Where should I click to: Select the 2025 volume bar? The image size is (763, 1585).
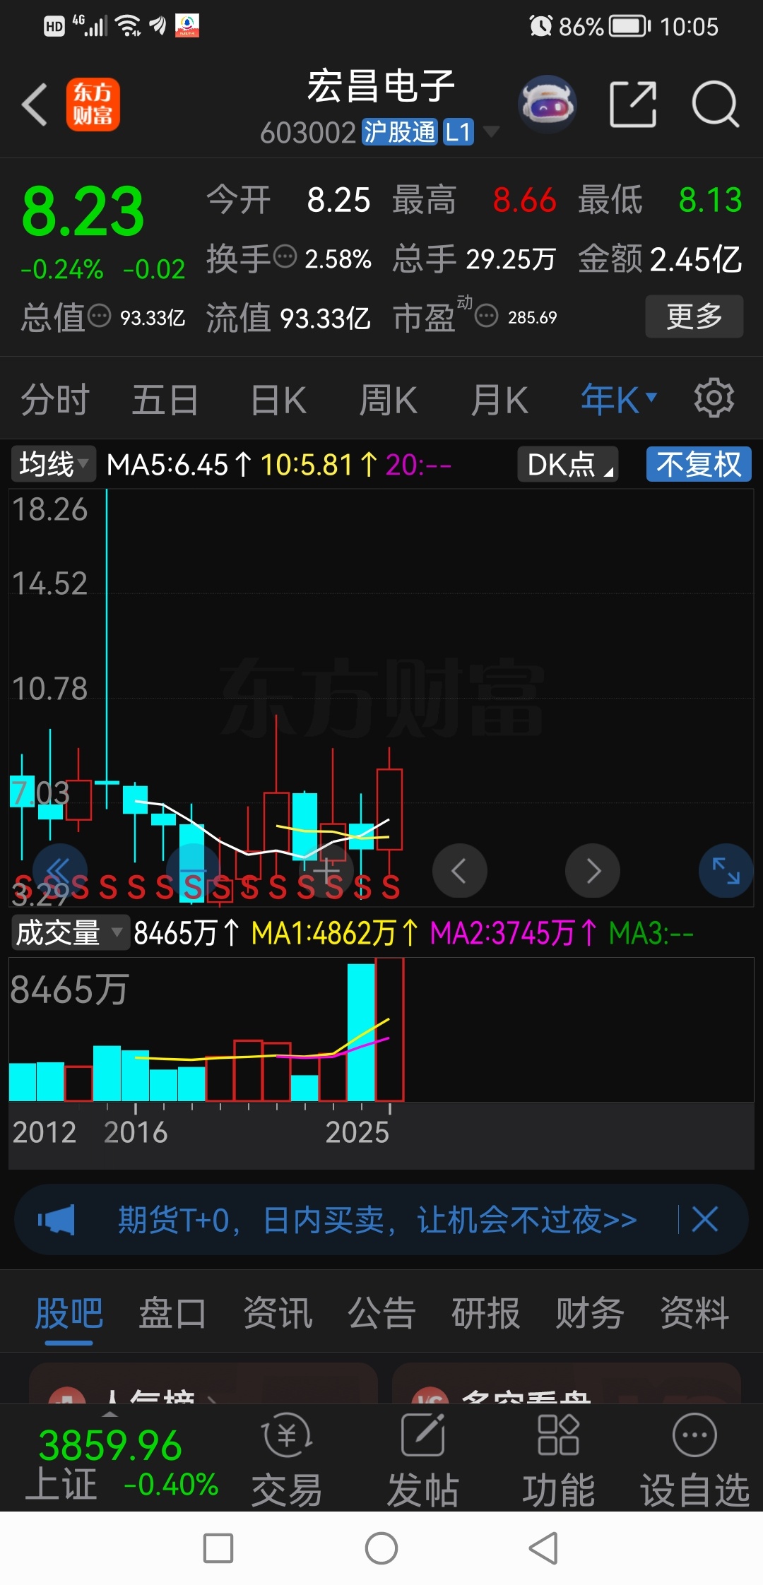coord(389,1029)
